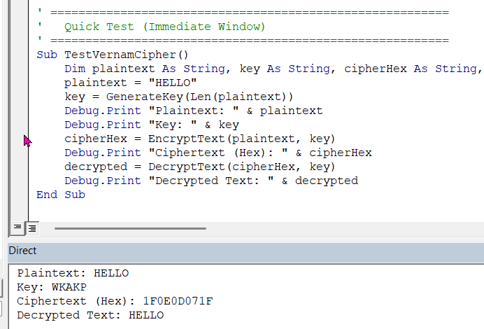Click the Sub TestVernamCipher() declaration line
This screenshot has width=484, height=329.
(113, 54)
